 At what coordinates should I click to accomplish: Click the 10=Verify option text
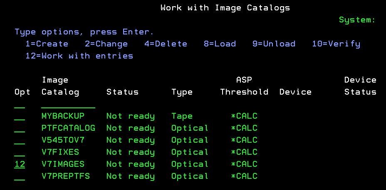click(x=336, y=44)
